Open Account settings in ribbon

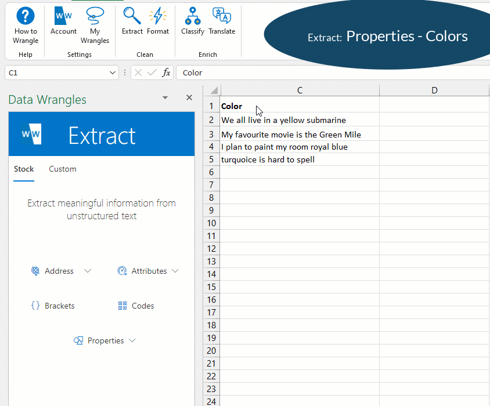click(63, 21)
